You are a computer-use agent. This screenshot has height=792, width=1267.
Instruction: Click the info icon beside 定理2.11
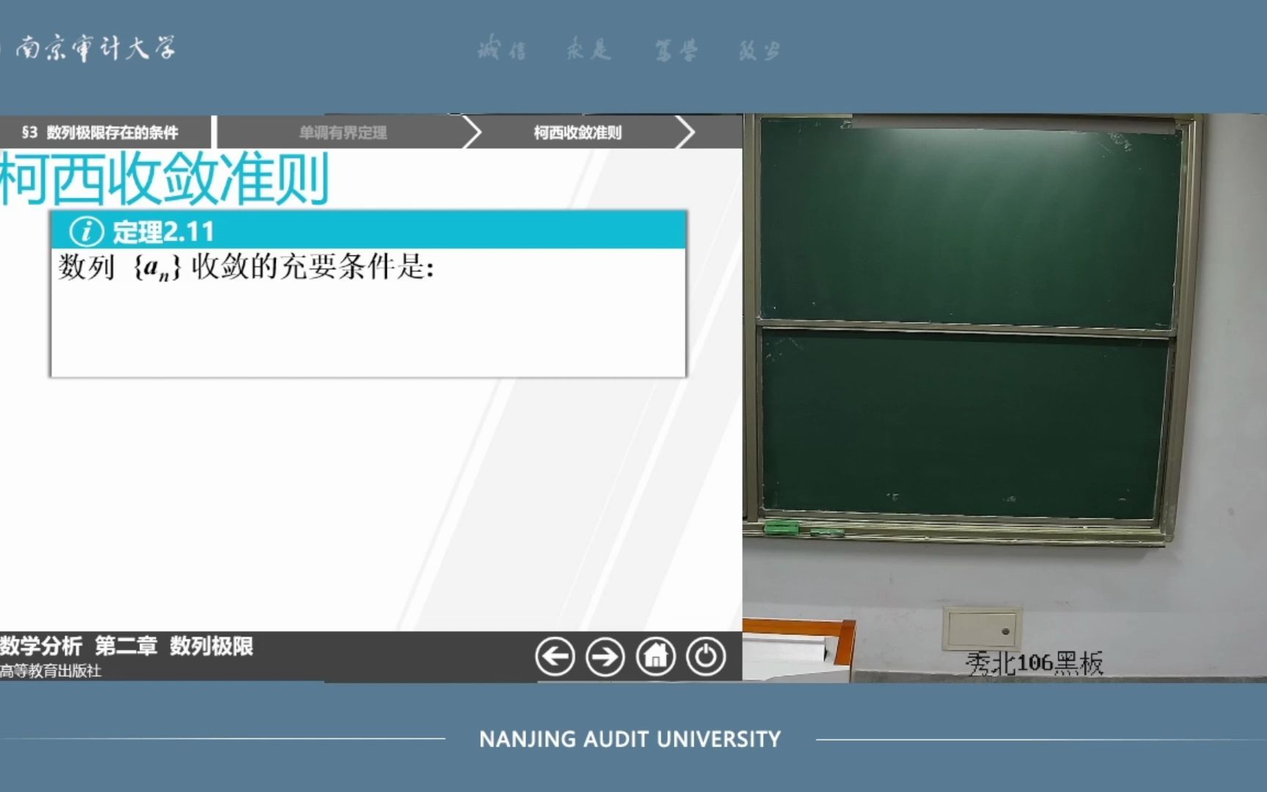(87, 232)
